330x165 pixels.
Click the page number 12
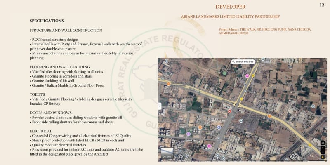[x=322, y=5]
